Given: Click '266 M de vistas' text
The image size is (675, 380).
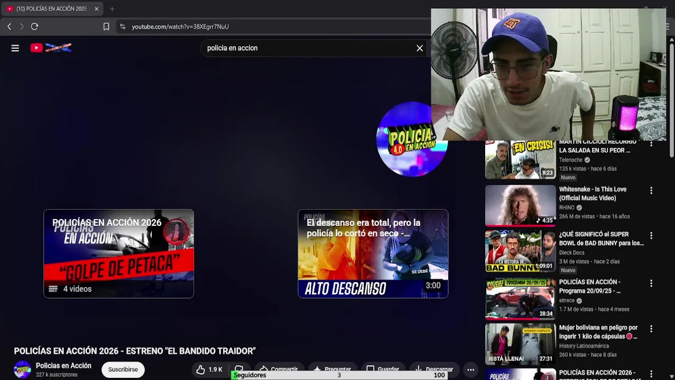Looking at the screenshot, I should [576, 216].
